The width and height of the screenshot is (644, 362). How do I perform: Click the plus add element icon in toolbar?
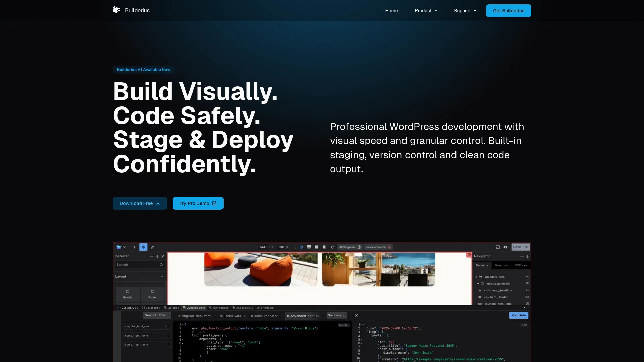134,247
